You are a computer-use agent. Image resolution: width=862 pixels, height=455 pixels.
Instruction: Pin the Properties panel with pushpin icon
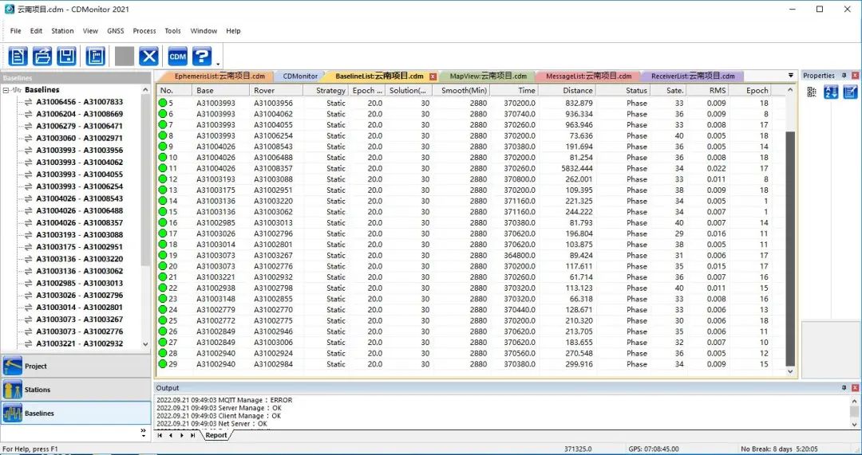pyautogui.click(x=844, y=76)
